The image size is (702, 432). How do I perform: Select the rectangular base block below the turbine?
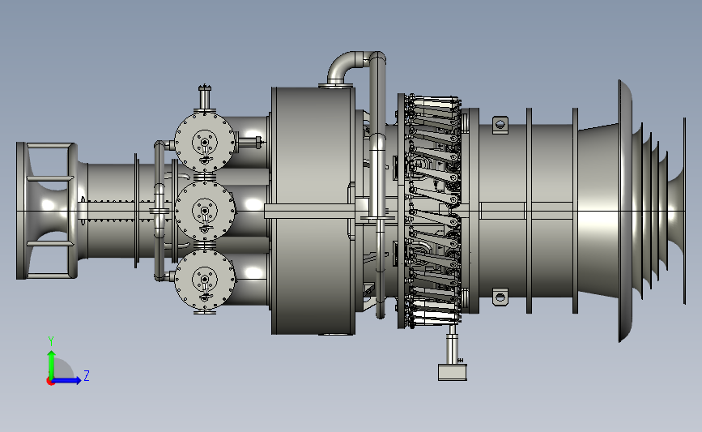pyautogui.click(x=452, y=372)
